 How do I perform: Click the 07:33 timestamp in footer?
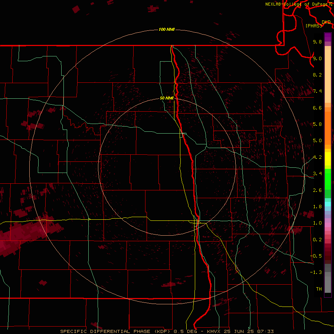pos(265,331)
